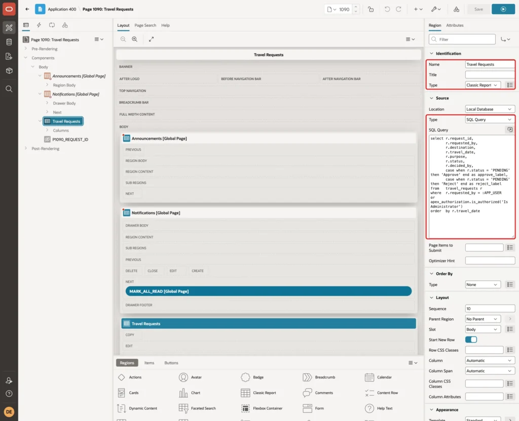Click the Sequence field
The height and width of the screenshot is (421, 519).
pos(490,309)
